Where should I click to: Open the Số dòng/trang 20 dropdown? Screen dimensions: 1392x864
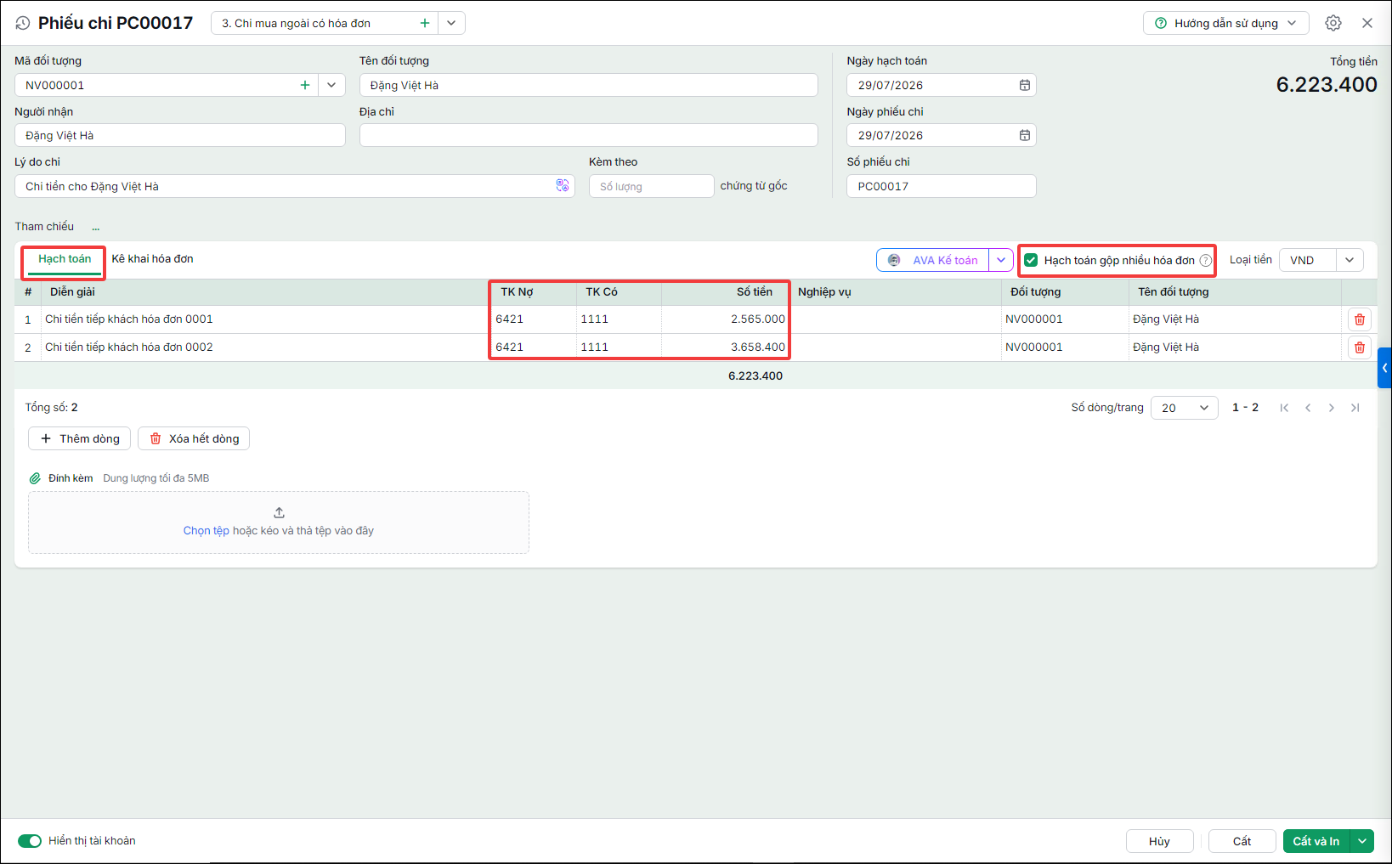tap(1184, 408)
